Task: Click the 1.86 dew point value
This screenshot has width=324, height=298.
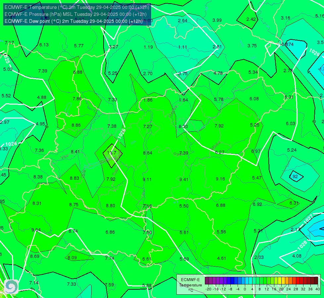Action: click(148, 100)
